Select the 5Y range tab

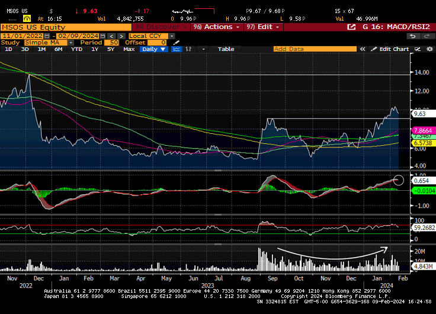[x=111, y=49]
